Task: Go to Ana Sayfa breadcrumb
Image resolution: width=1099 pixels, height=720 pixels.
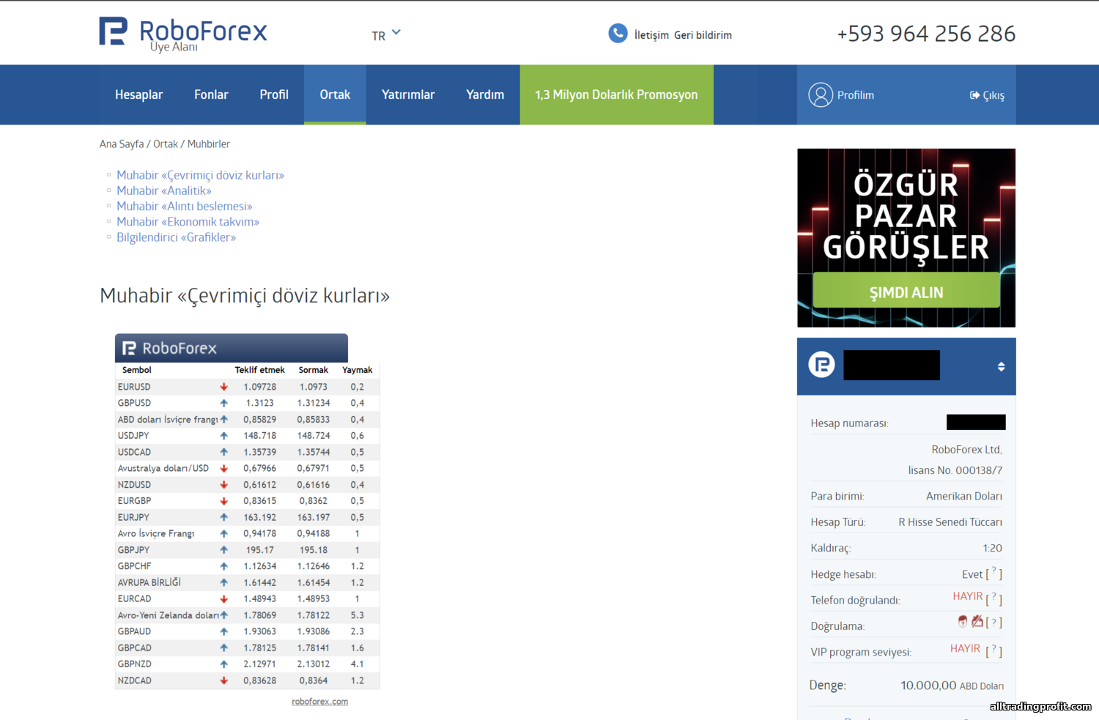Action: (x=122, y=144)
